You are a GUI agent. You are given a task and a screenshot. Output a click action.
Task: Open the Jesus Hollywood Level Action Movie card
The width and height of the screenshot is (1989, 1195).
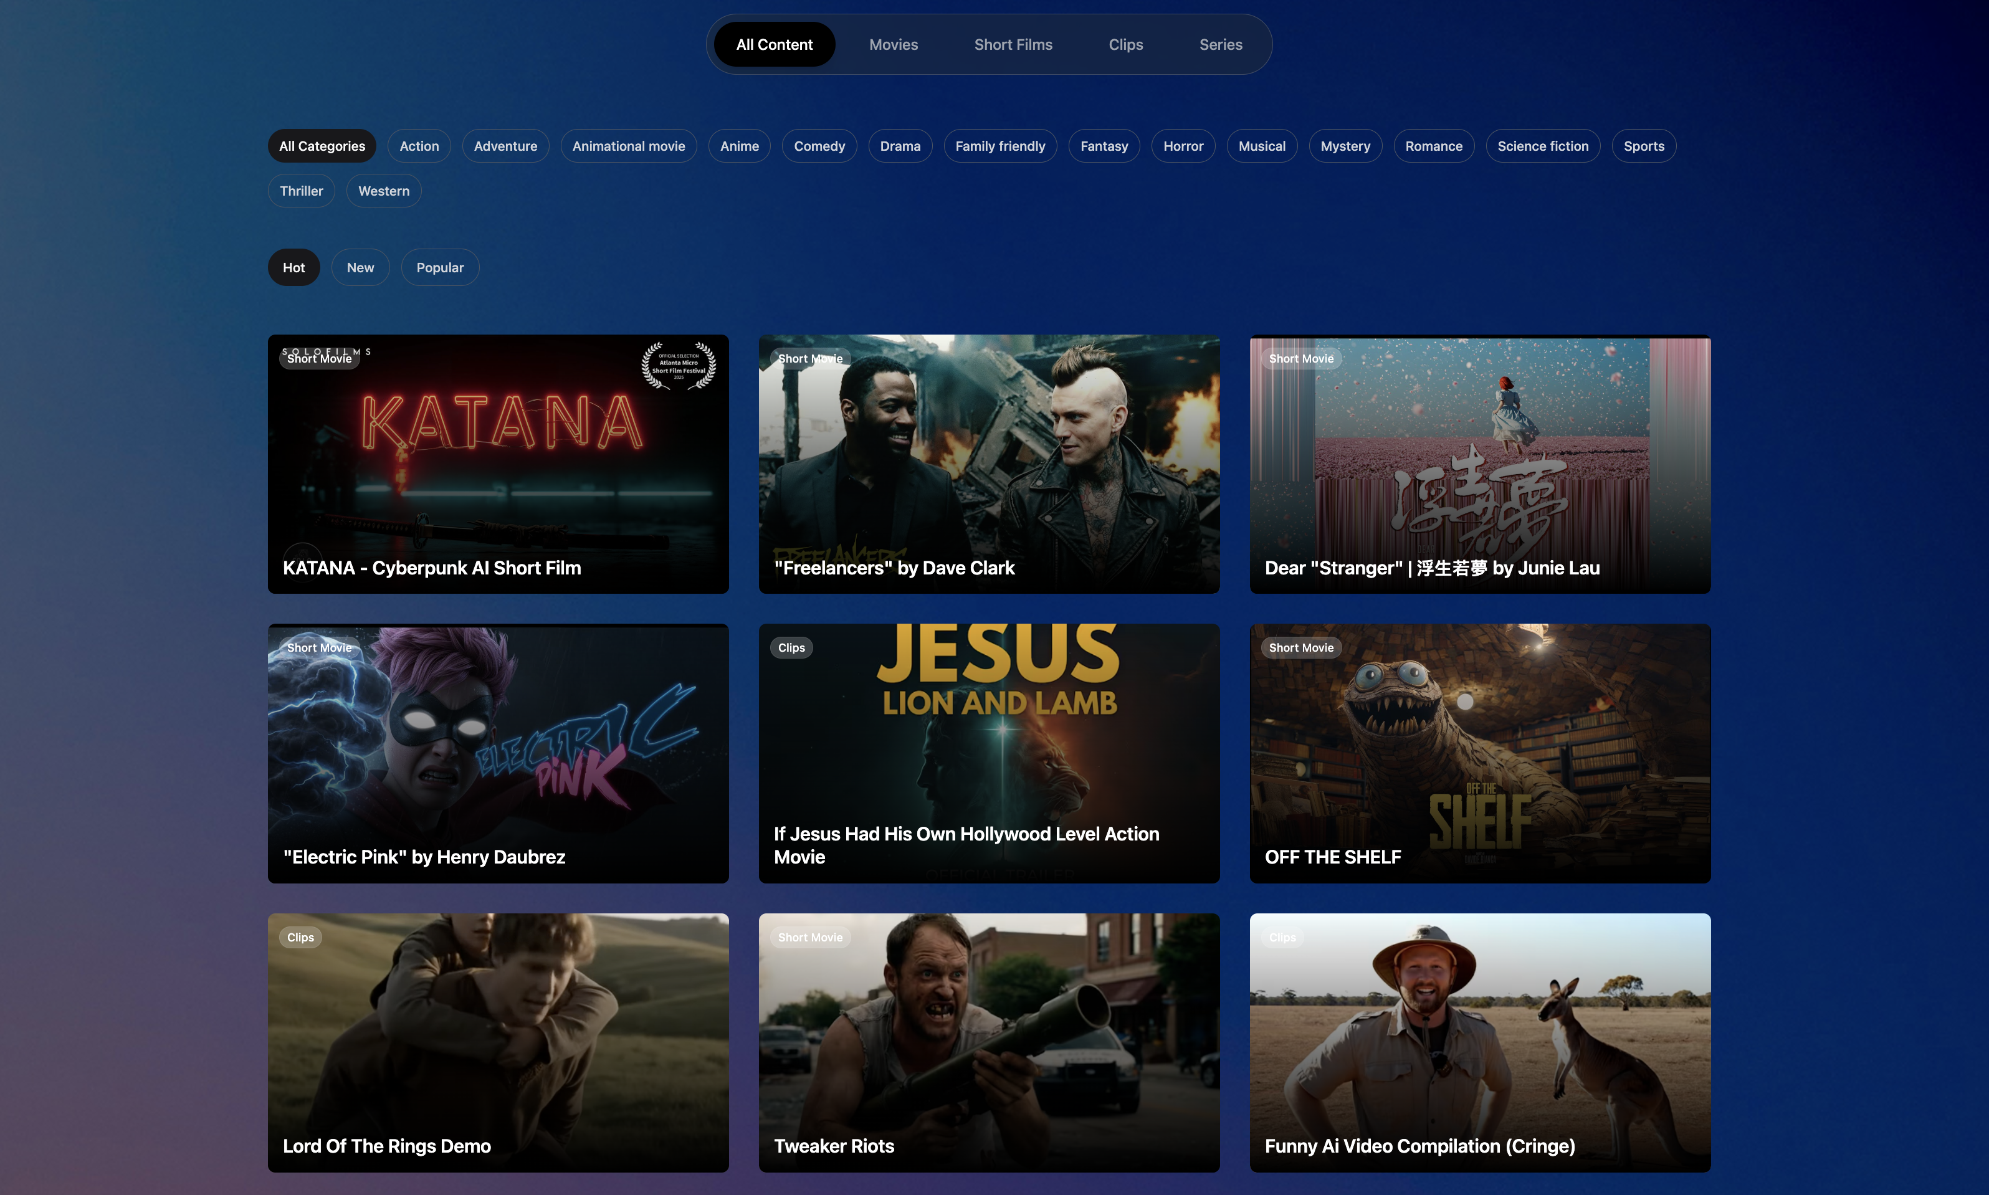(989, 753)
